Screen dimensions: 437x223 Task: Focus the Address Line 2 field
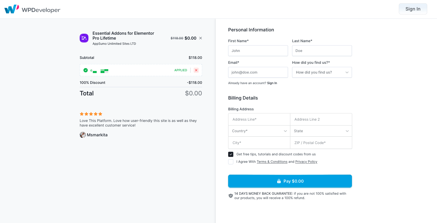point(321,119)
